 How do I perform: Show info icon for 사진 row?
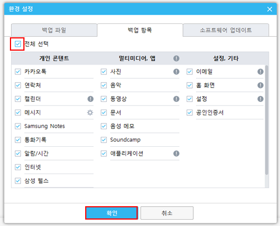[x=176, y=72]
